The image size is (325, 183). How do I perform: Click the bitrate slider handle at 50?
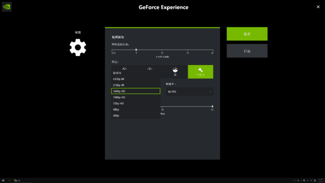click(212, 106)
